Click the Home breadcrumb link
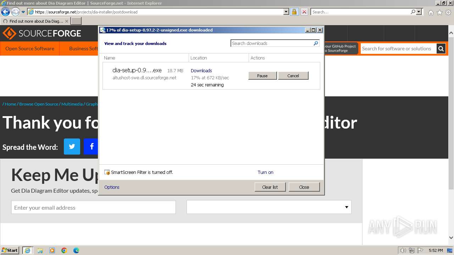 10,104
